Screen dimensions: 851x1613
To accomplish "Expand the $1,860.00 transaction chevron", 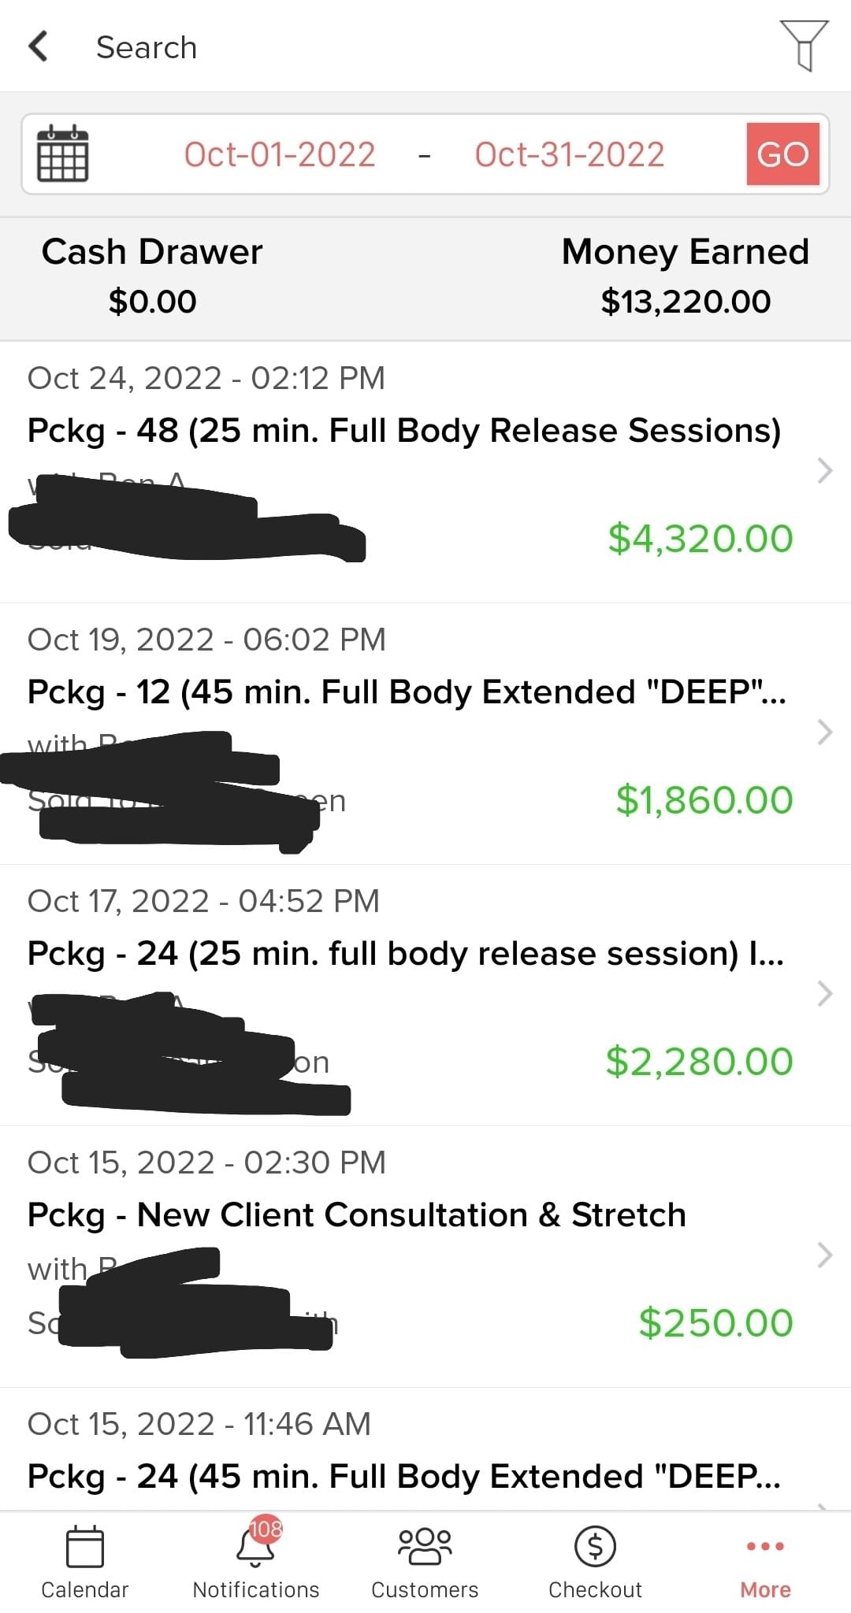I will point(824,732).
